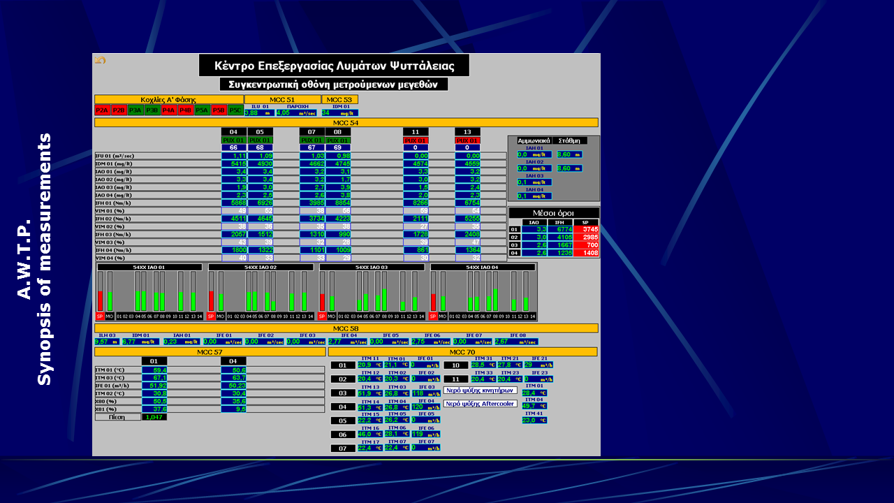Click green PUX 01 status under column 04
894x503 pixels.
point(233,140)
